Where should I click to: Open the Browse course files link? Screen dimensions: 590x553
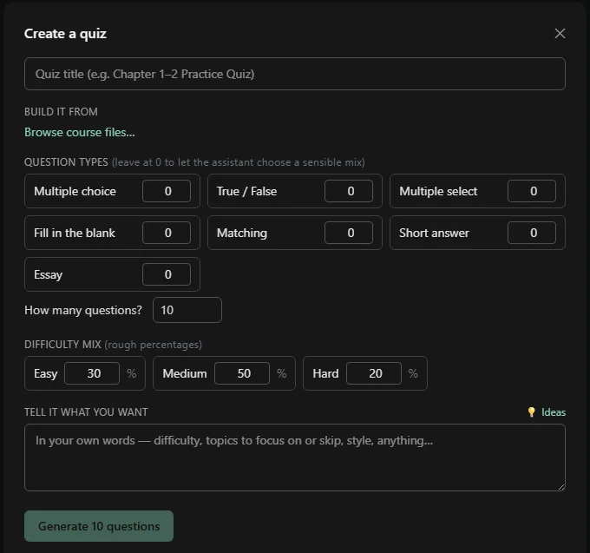[80, 133]
